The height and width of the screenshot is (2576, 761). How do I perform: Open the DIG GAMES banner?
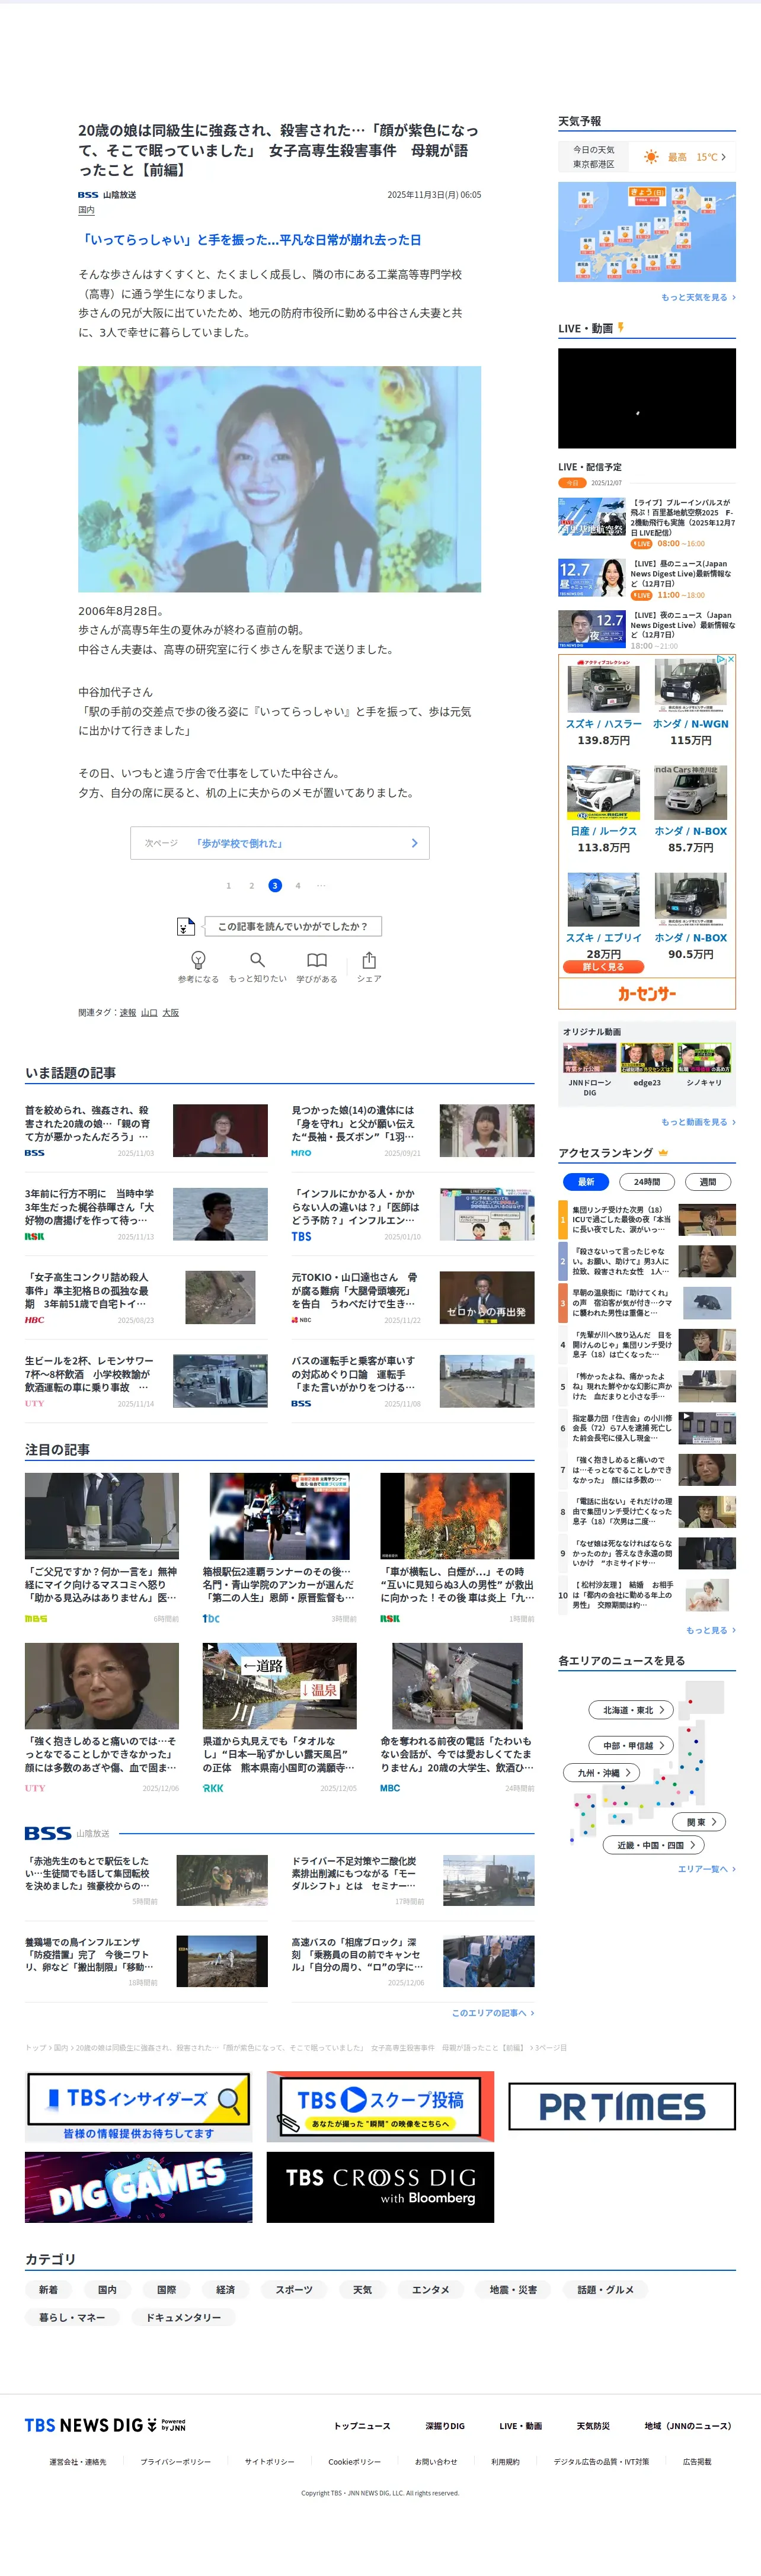138,2187
